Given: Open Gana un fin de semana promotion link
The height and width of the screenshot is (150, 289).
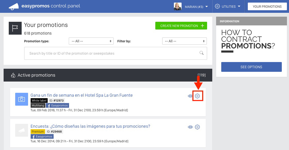Looking at the screenshot, I should (x=81, y=95).
